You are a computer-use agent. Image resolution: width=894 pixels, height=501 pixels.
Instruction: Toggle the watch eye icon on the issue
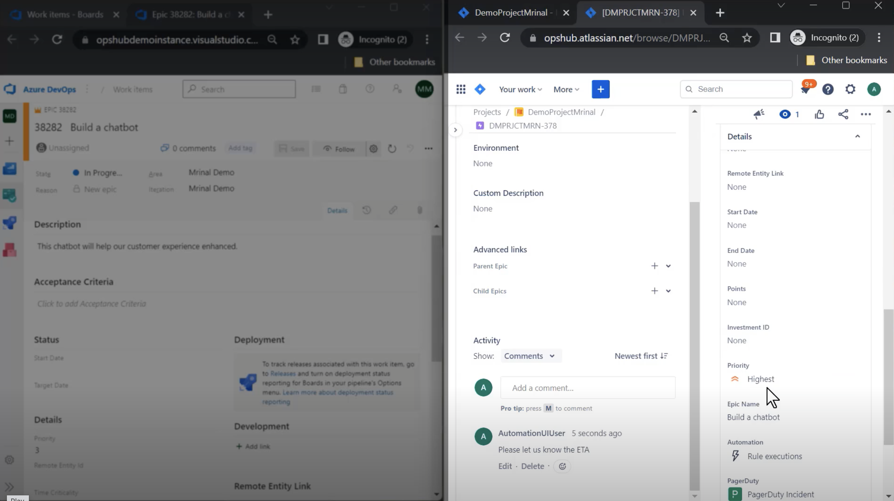785,114
